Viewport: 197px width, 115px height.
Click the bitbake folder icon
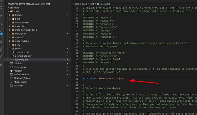coord(13,15)
